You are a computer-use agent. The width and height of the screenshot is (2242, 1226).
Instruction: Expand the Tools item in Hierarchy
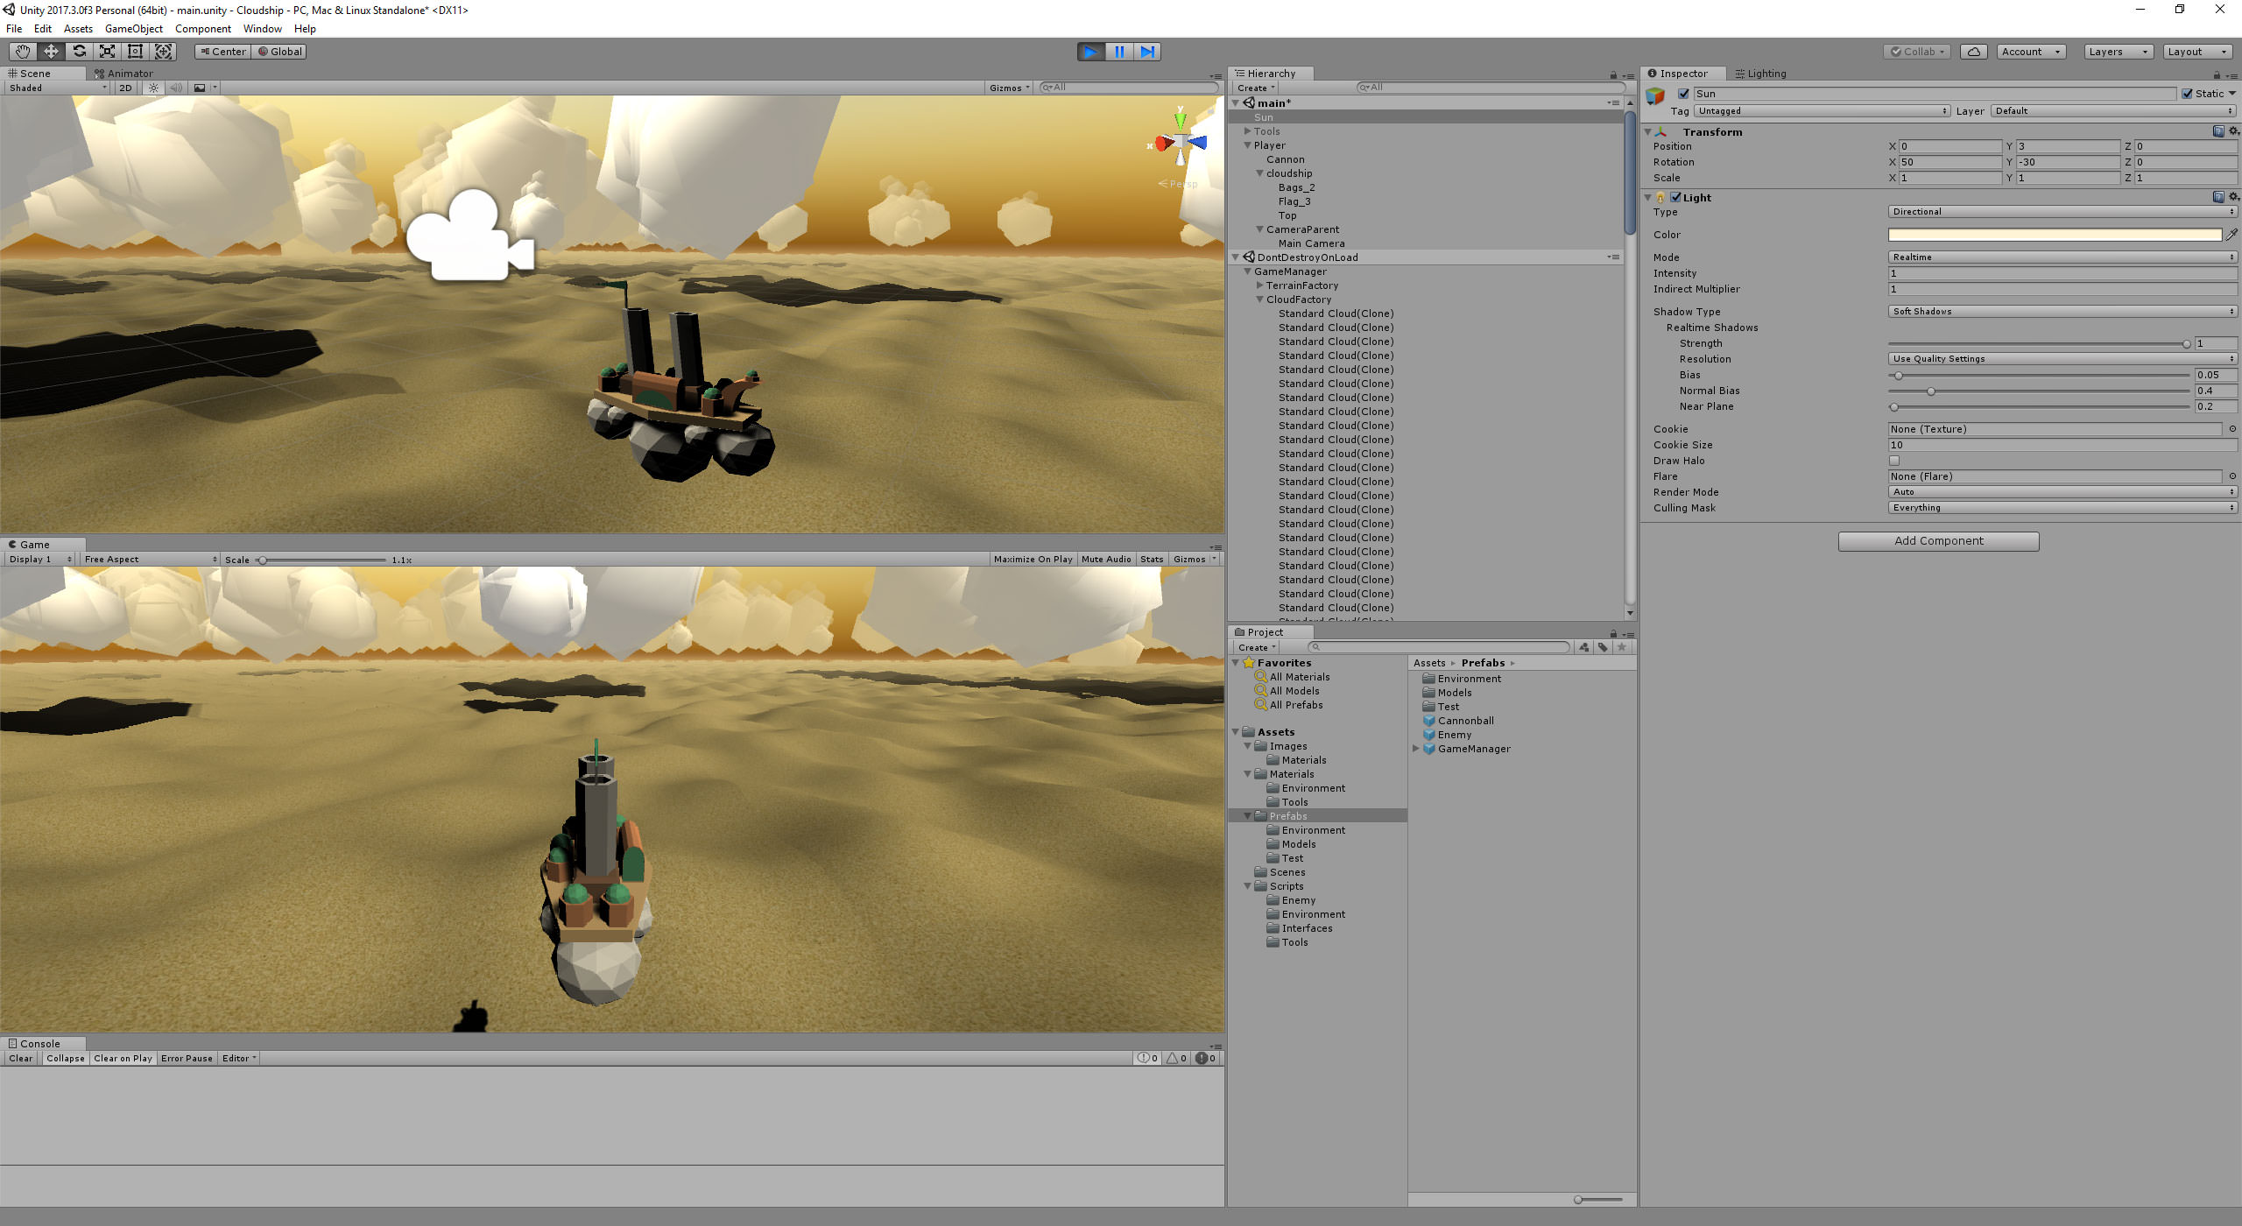[1247, 131]
